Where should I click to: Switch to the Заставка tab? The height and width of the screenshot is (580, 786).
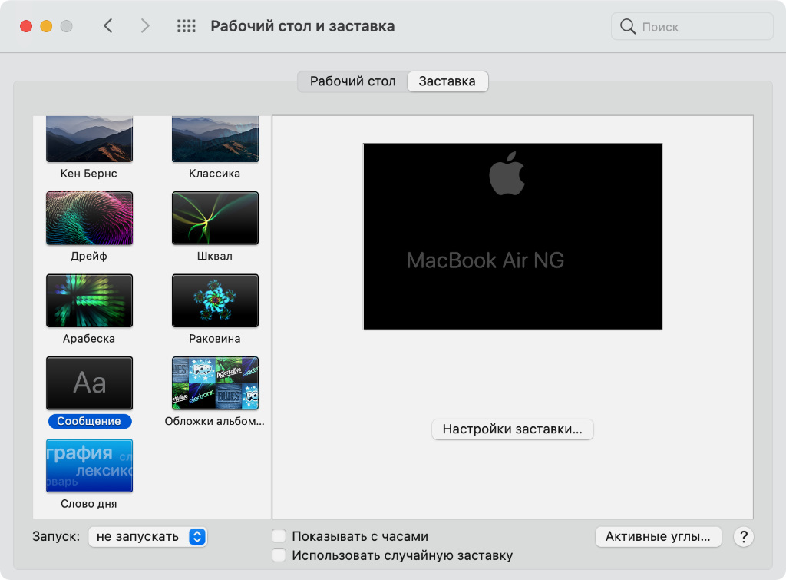(447, 81)
